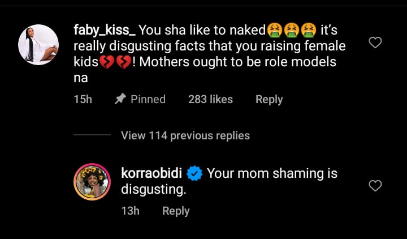Like korraobidi's reply with heart icon
The height and width of the screenshot is (239, 407).
click(375, 186)
